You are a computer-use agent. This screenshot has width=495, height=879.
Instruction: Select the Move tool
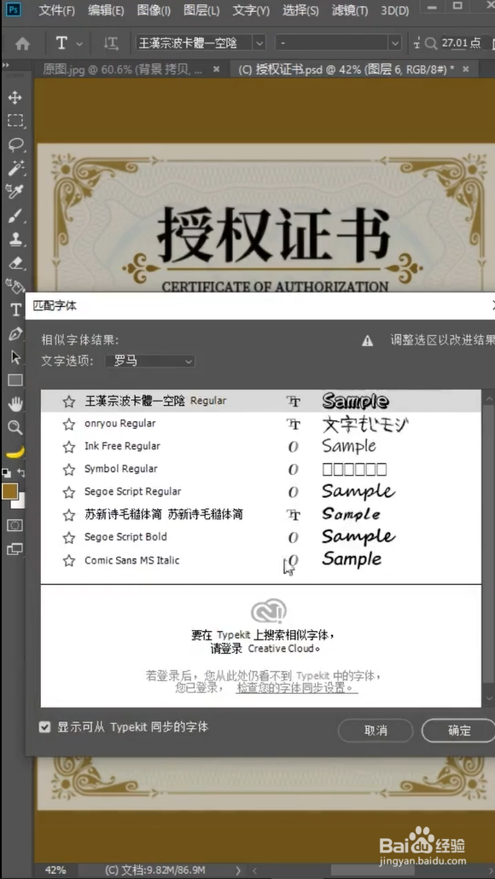click(x=15, y=97)
